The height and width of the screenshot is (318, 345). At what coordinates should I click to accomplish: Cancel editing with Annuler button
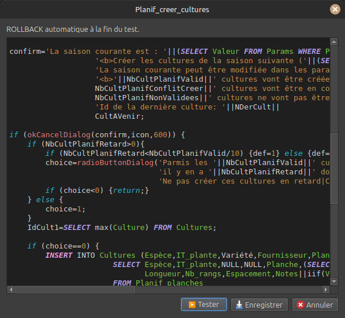(315, 305)
